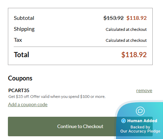Click the Backed by Our Accuracy Pledge text
This screenshot has height=139, width=163.
click(140, 129)
